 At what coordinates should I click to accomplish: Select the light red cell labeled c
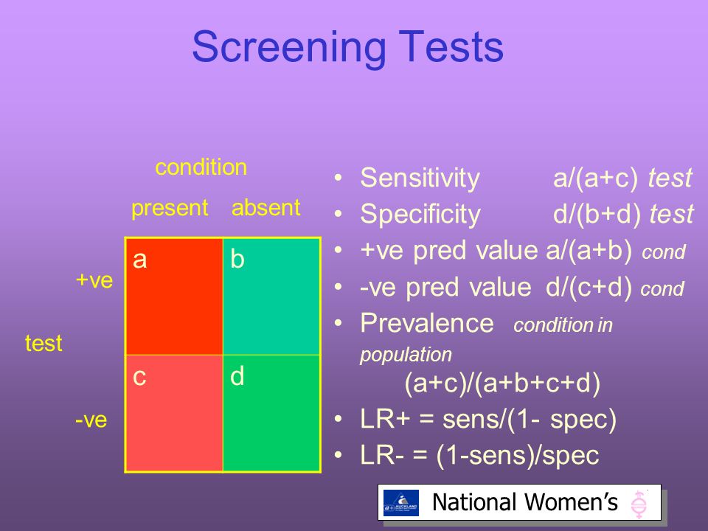(174, 413)
